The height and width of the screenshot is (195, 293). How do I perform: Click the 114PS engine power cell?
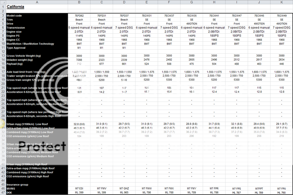79,36
